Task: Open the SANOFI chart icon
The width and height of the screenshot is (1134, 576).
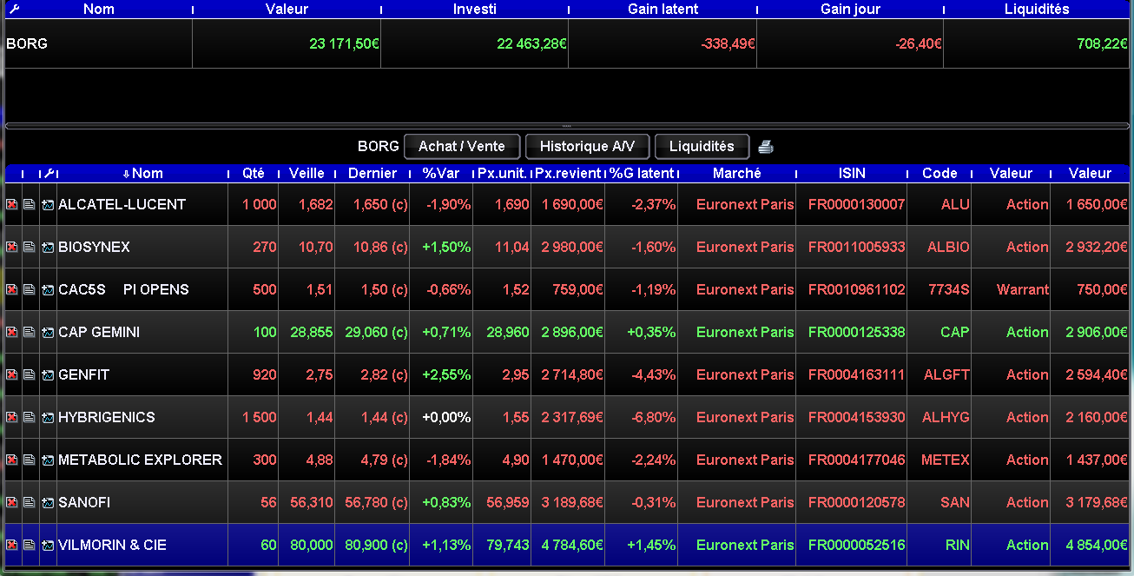Action: point(48,502)
